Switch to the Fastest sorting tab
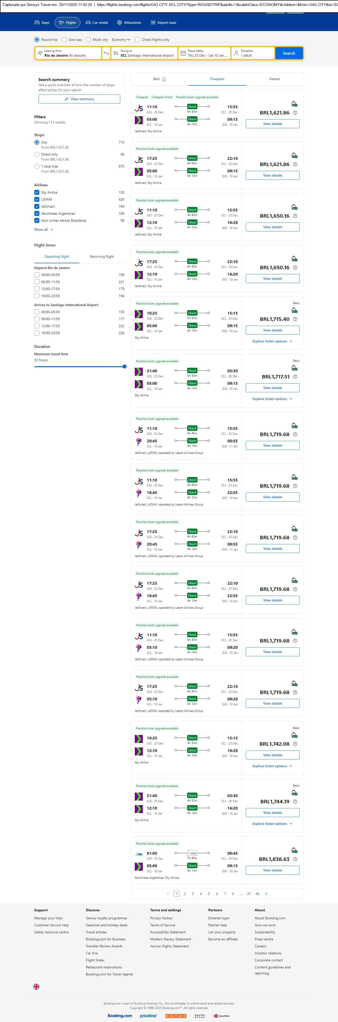Screen dimensions: 338x1022 coord(275,79)
